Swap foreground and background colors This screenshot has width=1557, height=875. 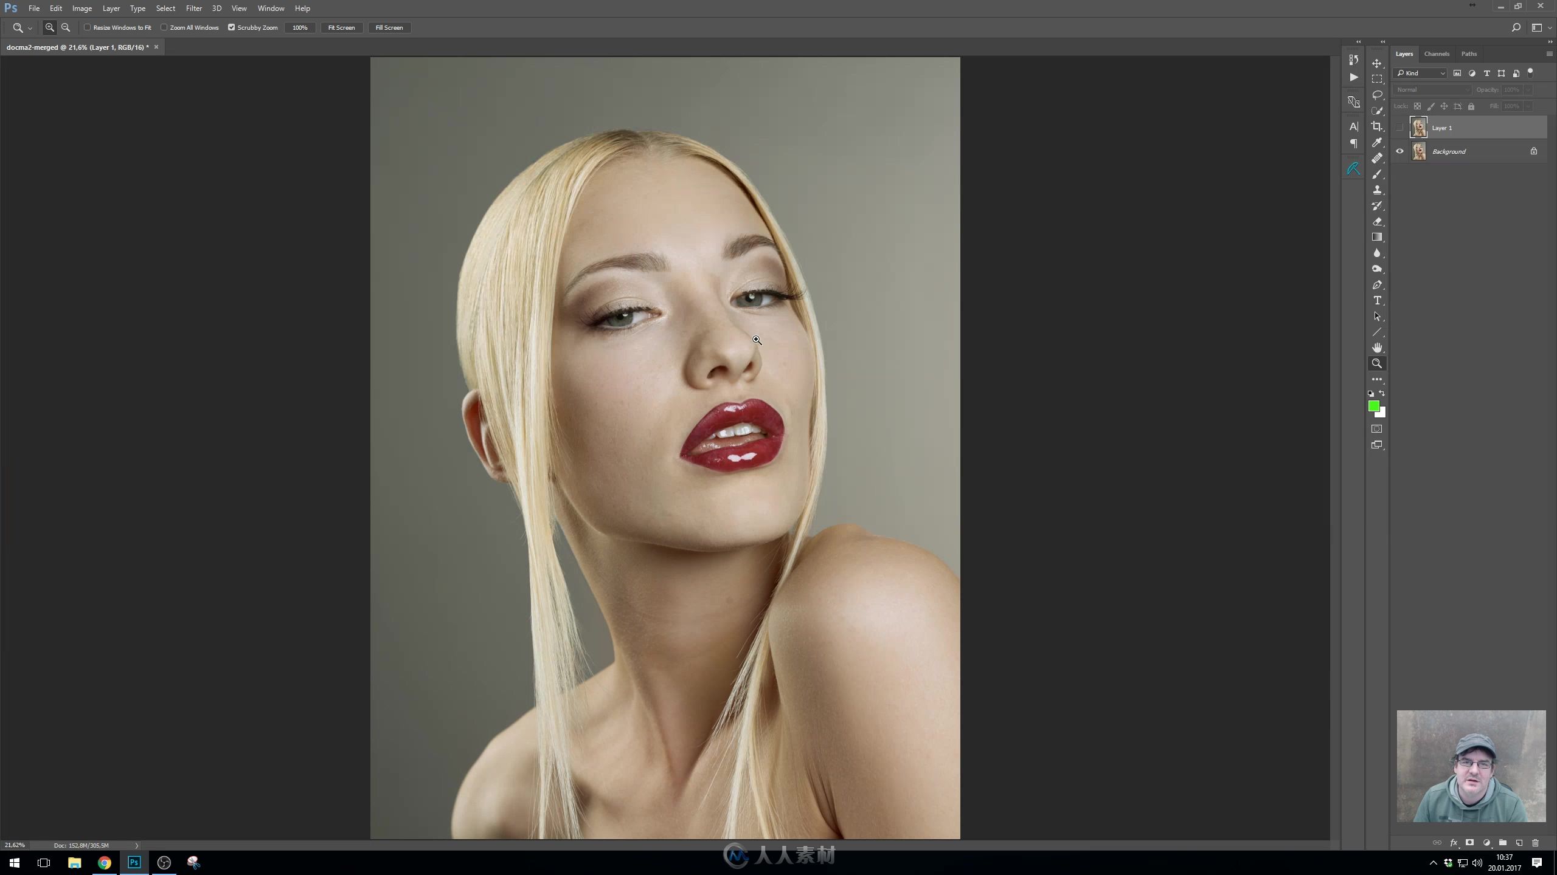click(x=1382, y=393)
